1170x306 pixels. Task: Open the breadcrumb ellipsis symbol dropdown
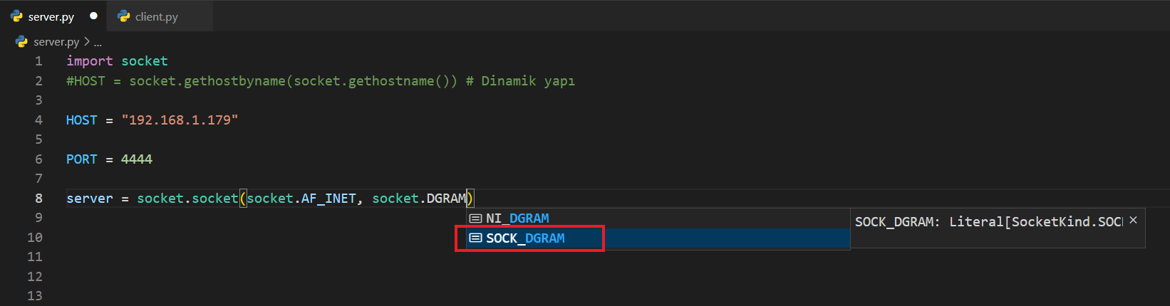click(x=98, y=42)
